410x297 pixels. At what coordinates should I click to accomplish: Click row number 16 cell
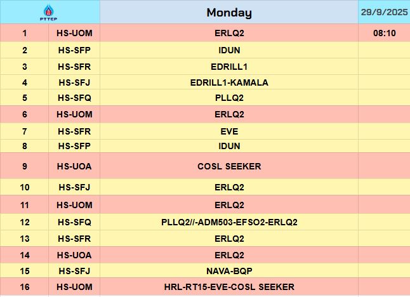click(25, 287)
